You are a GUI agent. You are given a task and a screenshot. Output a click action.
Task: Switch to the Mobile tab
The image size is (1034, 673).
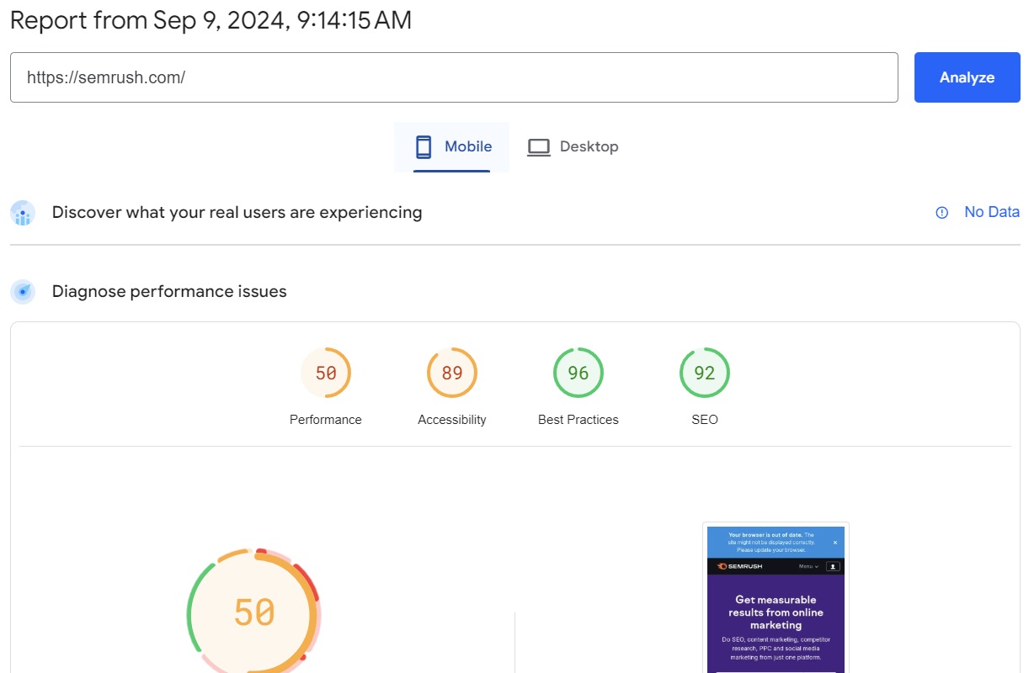(x=452, y=146)
